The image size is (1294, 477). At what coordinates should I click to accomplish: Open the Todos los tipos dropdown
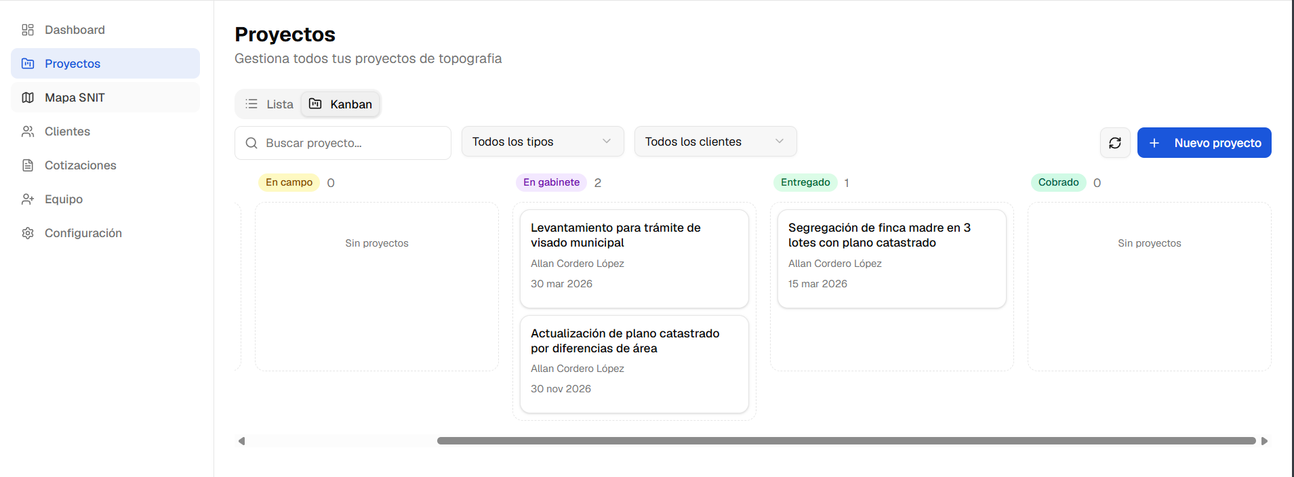(x=542, y=141)
